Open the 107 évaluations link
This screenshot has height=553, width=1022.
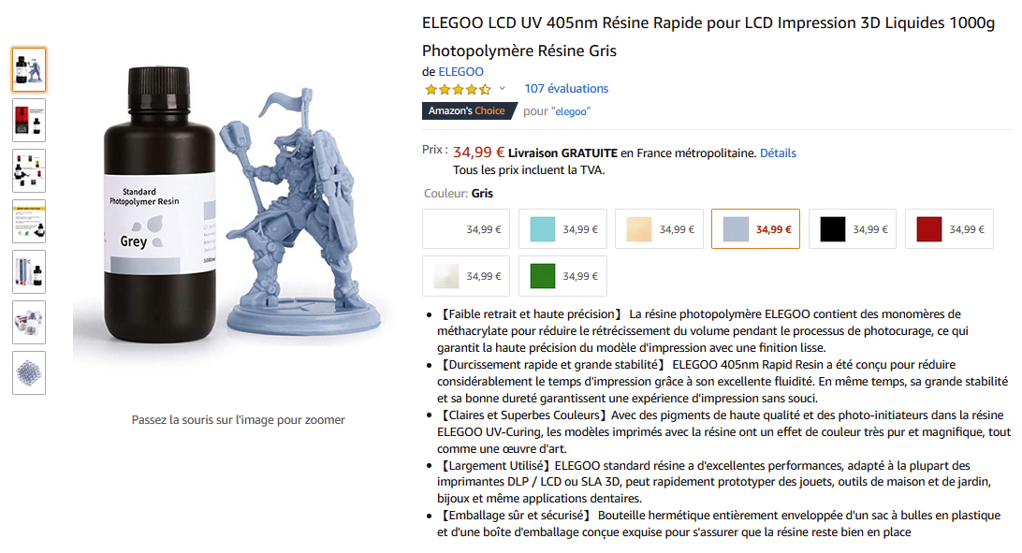tap(566, 89)
